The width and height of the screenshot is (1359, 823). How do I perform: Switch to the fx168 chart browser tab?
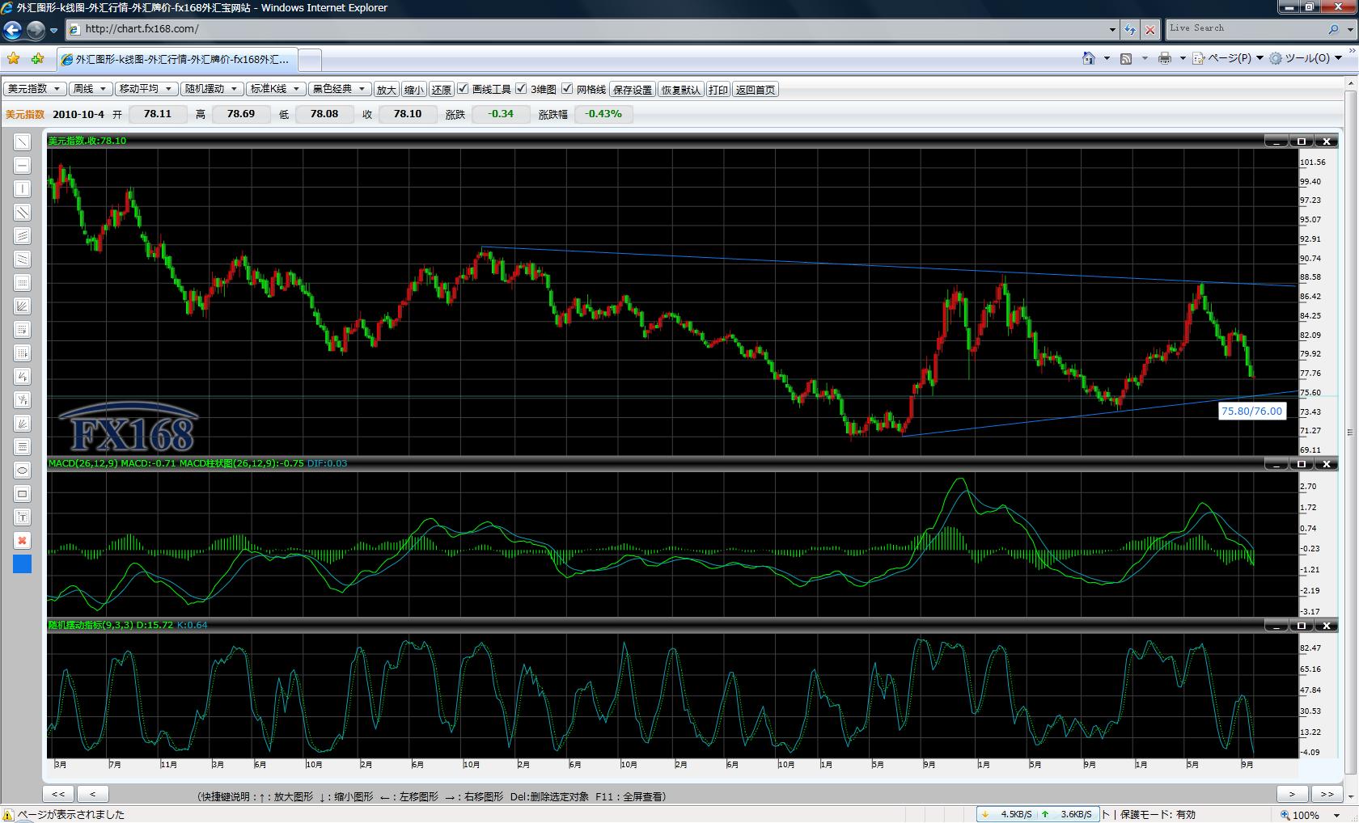coord(178,59)
